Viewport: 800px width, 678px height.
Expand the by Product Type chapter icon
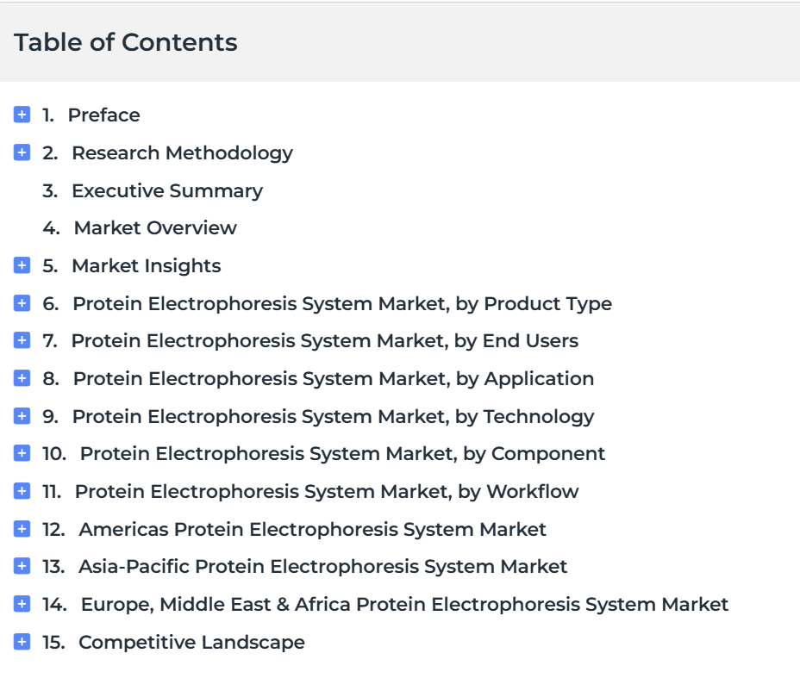click(x=22, y=303)
